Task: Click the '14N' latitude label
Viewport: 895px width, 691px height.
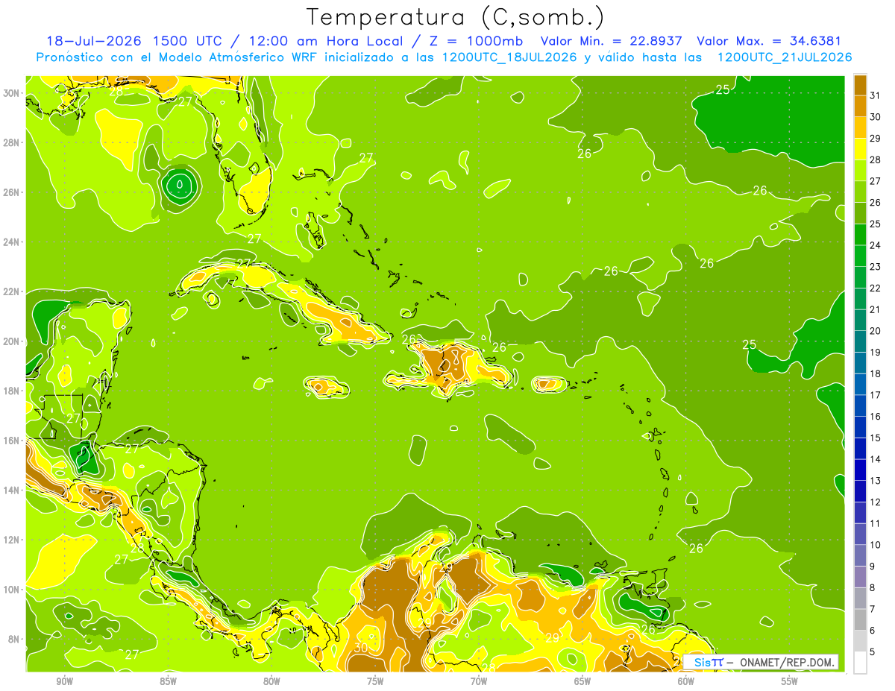Action: pos(12,490)
